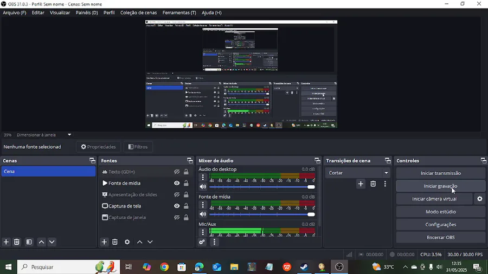
Task: Show the Apresentação de slides source
Action: pos(177,195)
